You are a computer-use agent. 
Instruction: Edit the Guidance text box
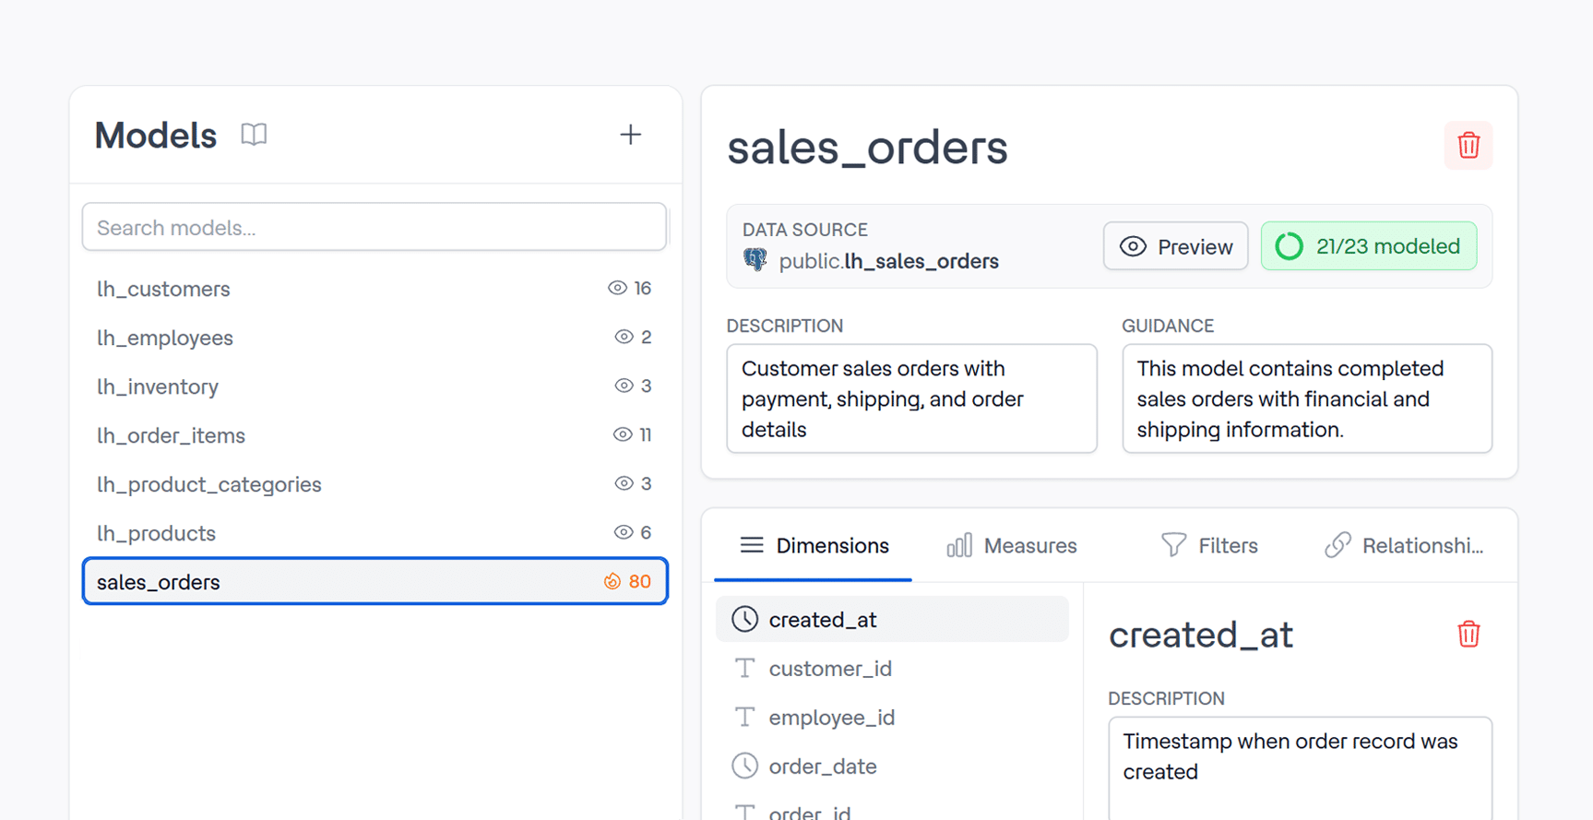[x=1307, y=398]
